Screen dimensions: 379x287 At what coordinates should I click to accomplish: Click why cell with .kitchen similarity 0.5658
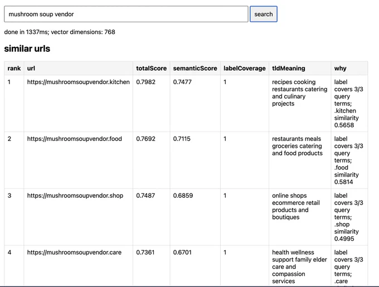[x=349, y=104]
